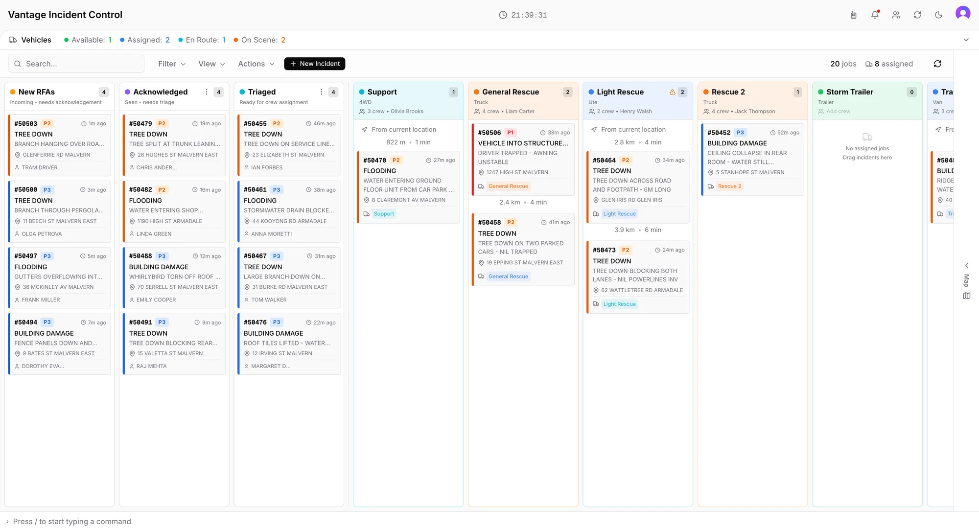Image resolution: width=979 pixels, height=531 pixels.
Task: Open job #50503 Tree Down card
Action: pyautogui.click(x=60, y=145)
